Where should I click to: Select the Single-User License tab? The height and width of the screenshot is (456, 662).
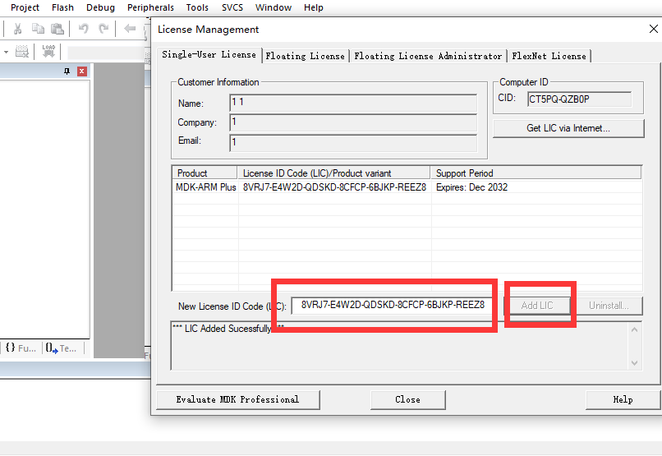tap(209, 55)
